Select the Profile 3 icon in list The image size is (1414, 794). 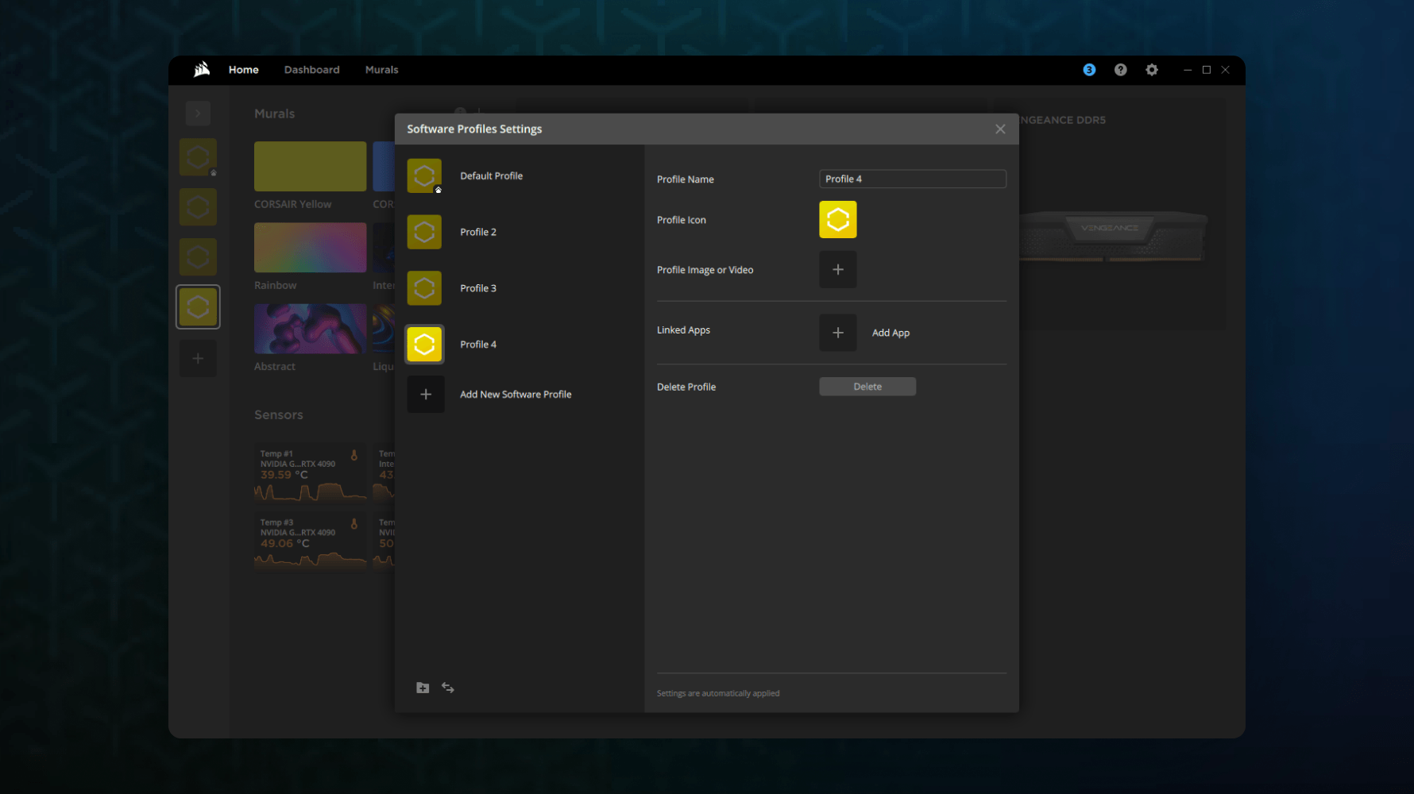pos(424,288)
